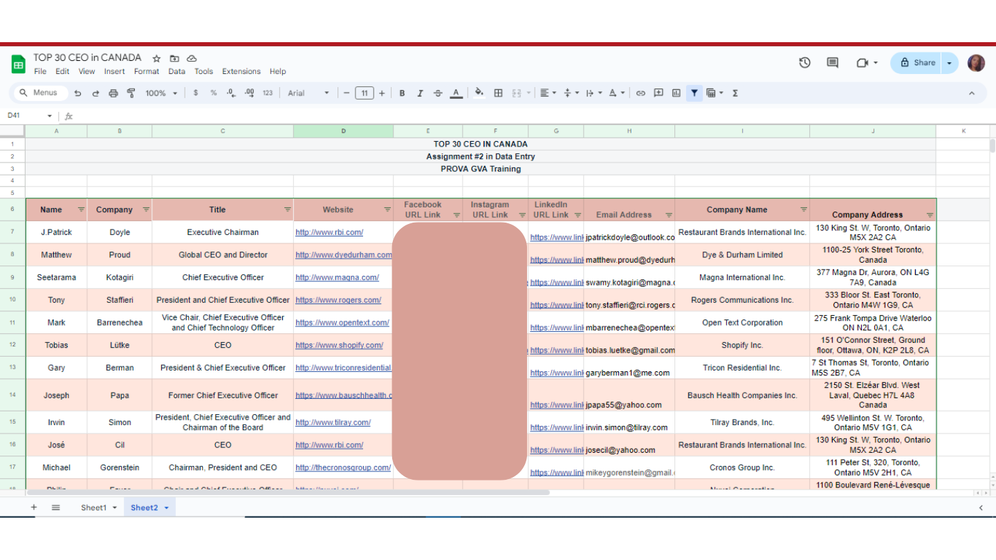Image resolution: width=996 pixels, height=560 pixels.
Task: Open Functions sigma menu
Action: (735, 93)
